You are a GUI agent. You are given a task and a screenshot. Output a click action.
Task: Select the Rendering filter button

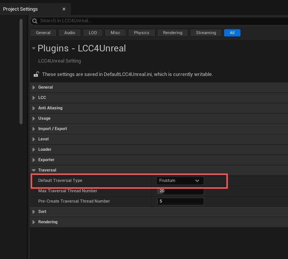tap(173, 33)
